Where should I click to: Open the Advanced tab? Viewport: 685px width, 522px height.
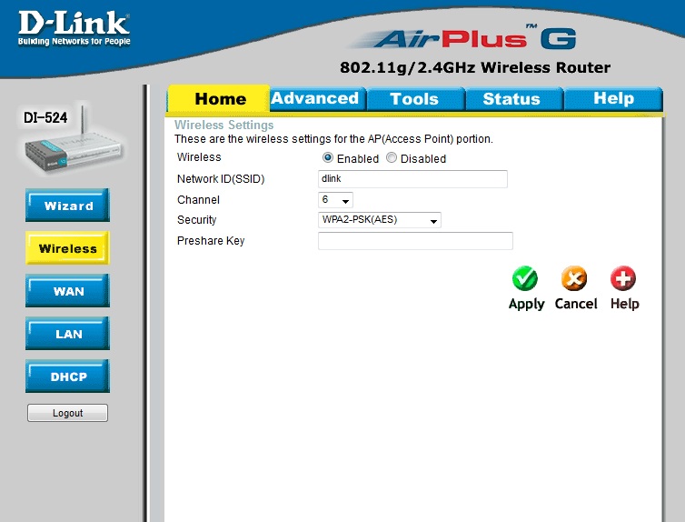point(318,99)
